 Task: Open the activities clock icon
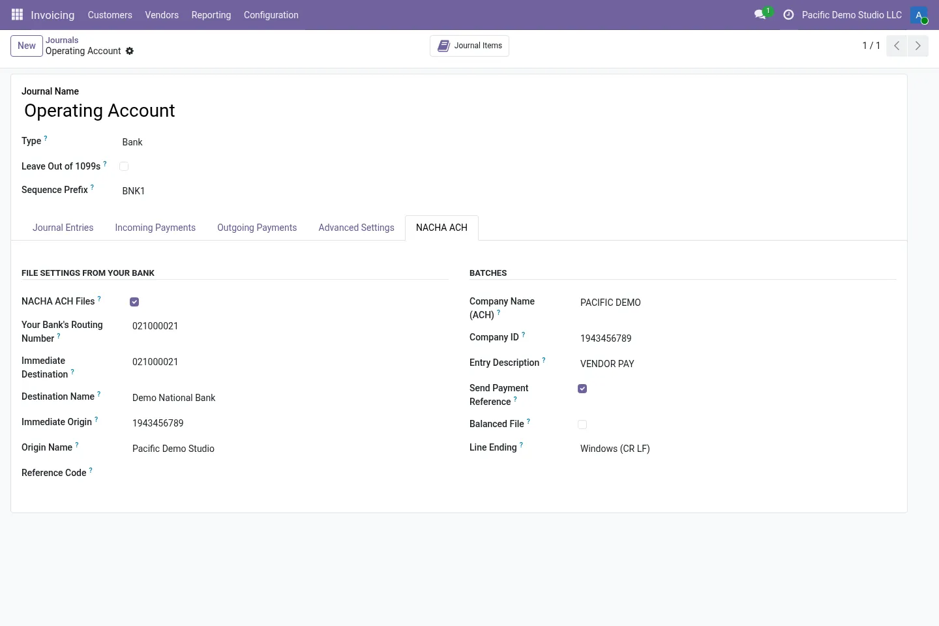[x=788, y=14]
